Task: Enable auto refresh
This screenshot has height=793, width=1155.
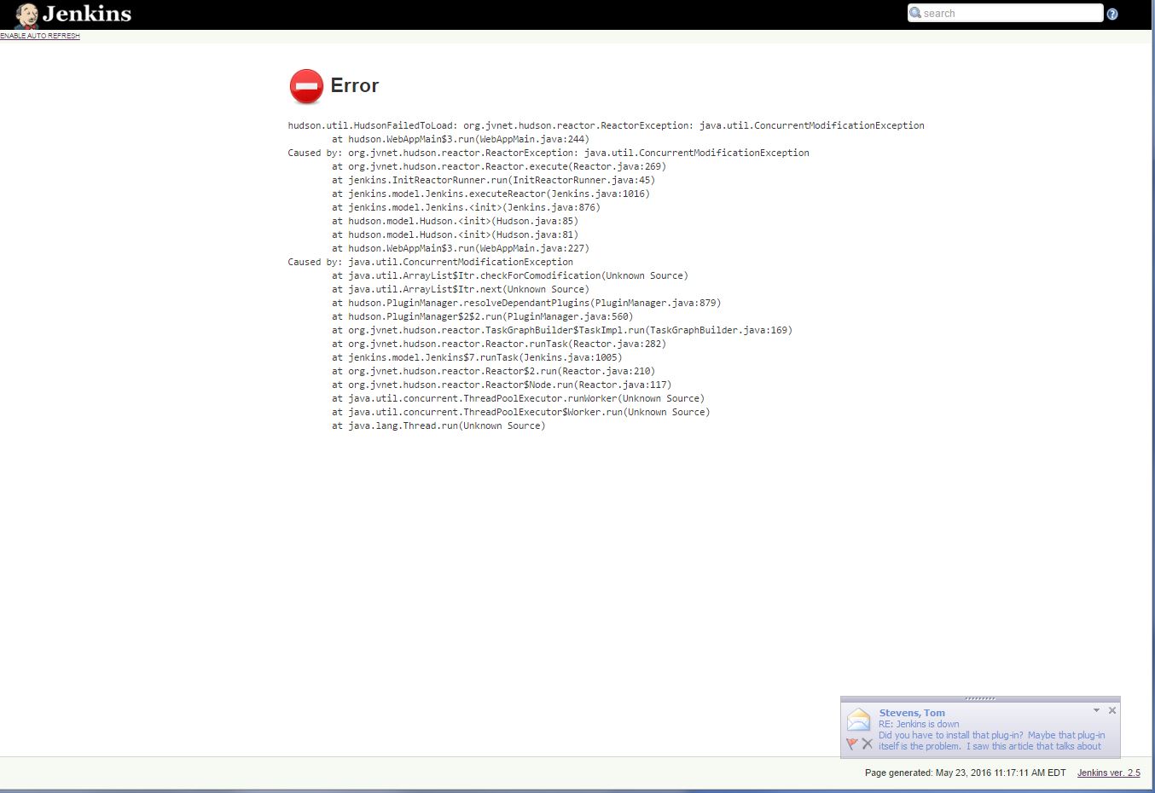Action: pyautogui.click(x=40, y=36)
